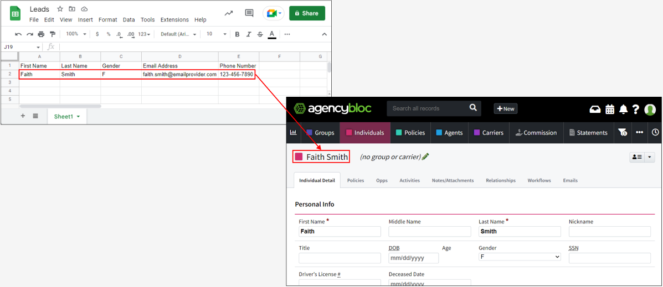Format as currency with dollar icon
This screenshot has width=663, height=287.
click(x=97, y=34)
